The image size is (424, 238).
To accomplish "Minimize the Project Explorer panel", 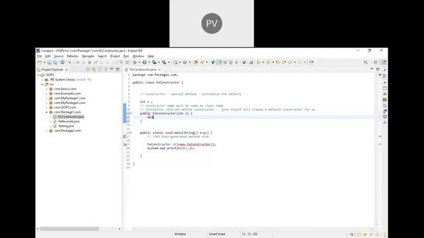I will [x=112, y=69].
